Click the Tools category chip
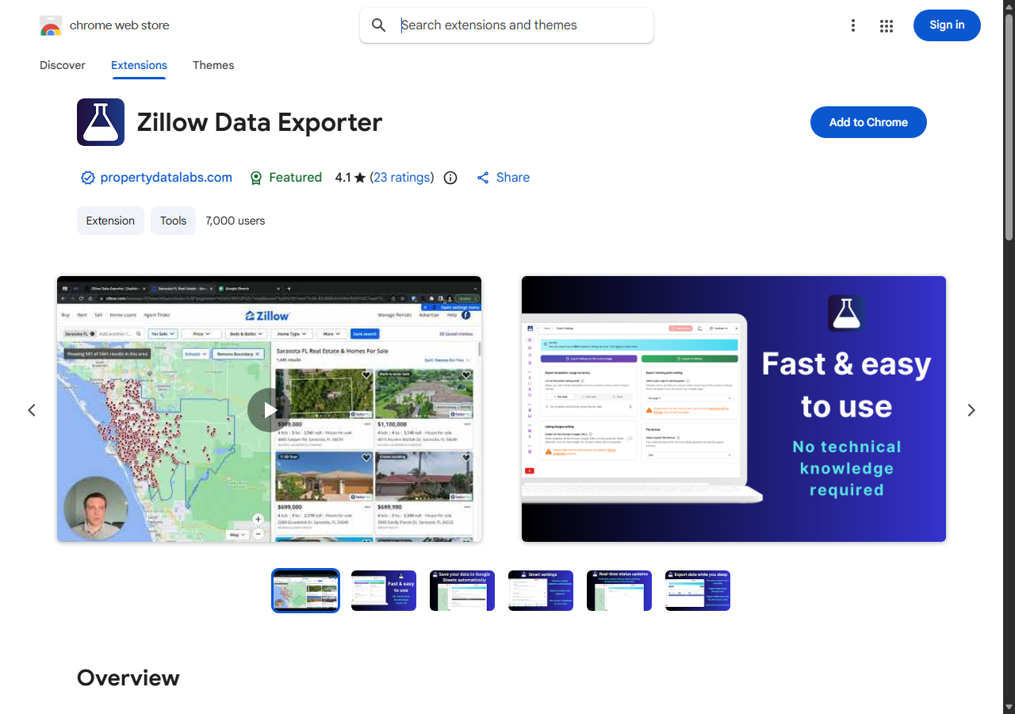Screen dimensions: 1015x714 coord(173,221)
